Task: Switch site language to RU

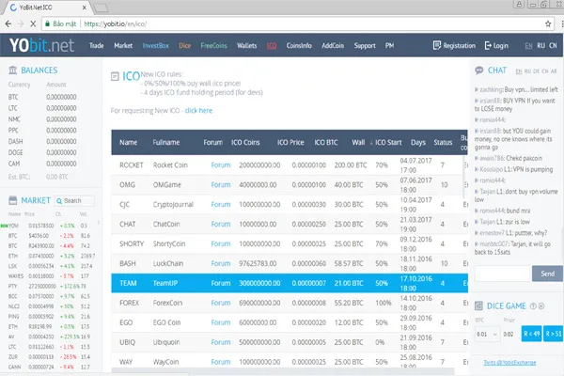Action: [541, 46]
